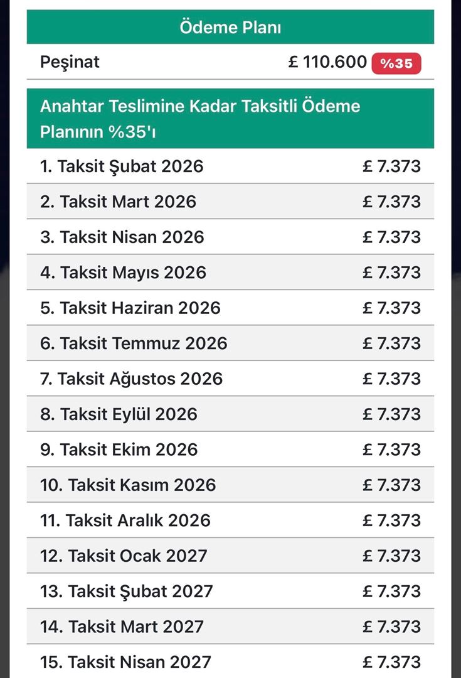Select the 11. Taksit Aralık 2026 label

(x=125, y=520)
